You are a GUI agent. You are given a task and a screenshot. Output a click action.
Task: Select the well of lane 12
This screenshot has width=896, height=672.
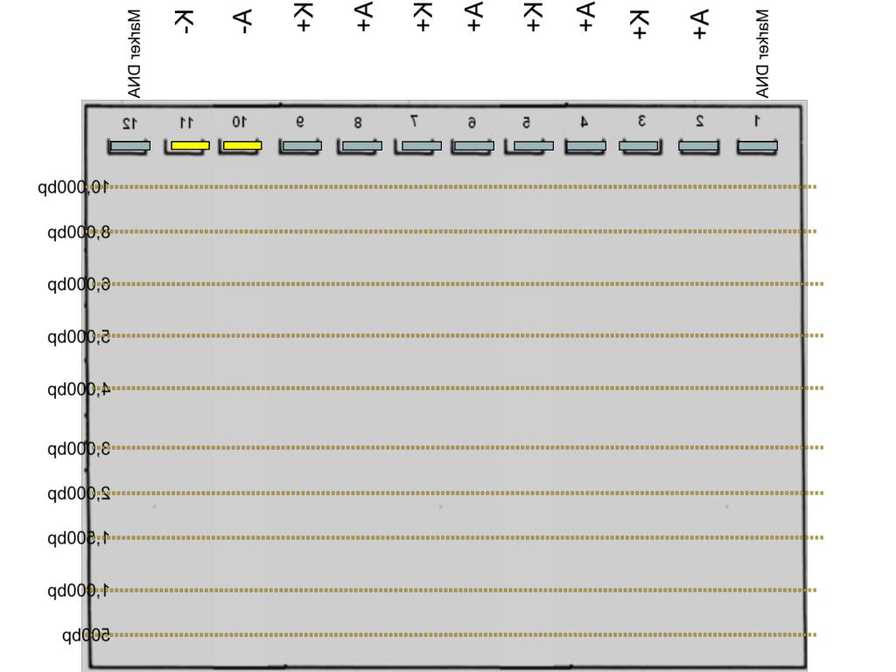(x=130, y=146)
